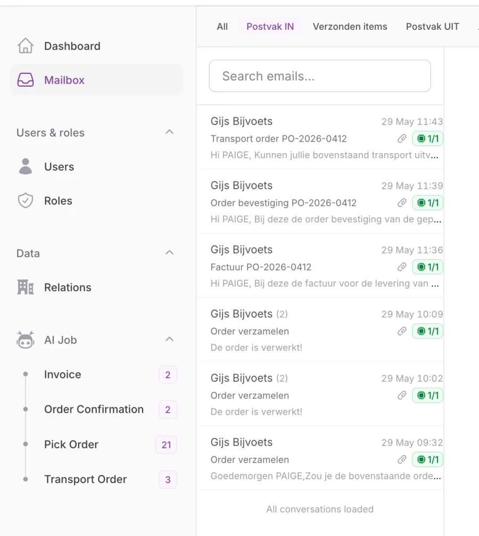The image size is (479, 536).
Task: Click the Mailbox inbox tray icon
Action: click(26, 80)
